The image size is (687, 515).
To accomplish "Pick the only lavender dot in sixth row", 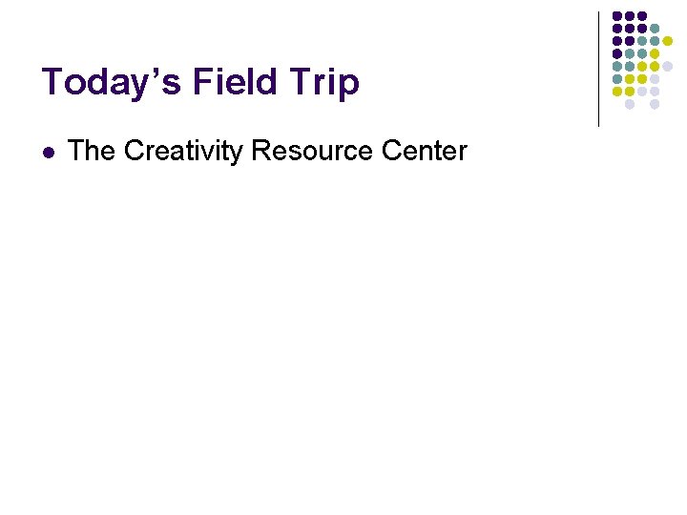I will pos(655,79).
